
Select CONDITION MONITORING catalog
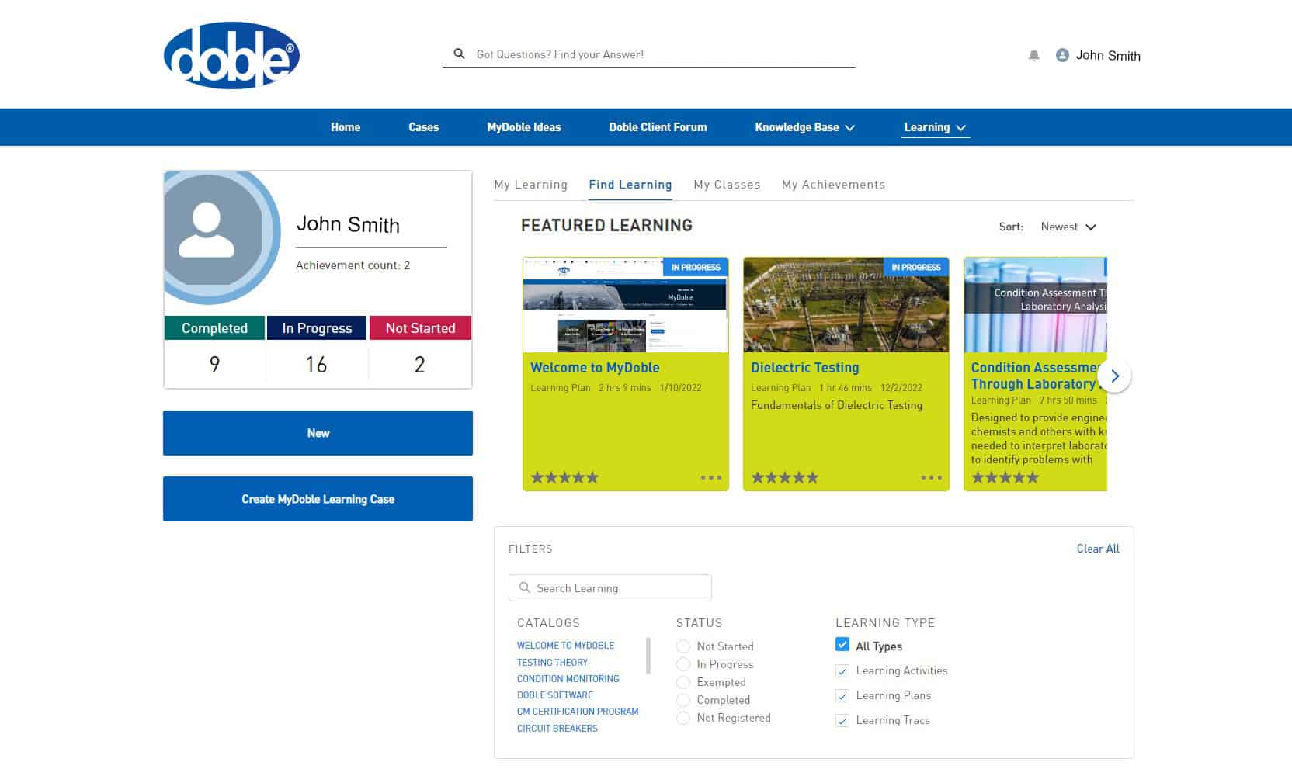tap(568, 679)
